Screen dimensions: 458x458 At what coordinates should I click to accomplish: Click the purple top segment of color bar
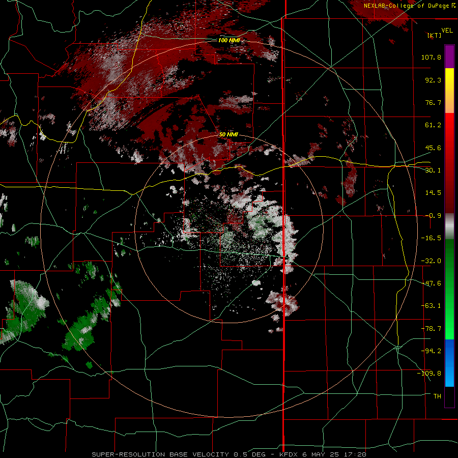tap(449, 57)
